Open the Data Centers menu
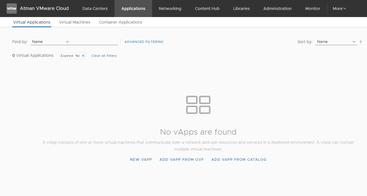Screen dimensions: 367x196 click(x=95, y=9)
